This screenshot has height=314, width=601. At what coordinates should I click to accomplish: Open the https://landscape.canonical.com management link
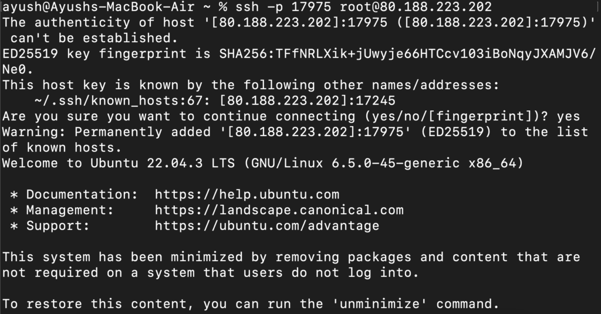[x=279, y=210]
